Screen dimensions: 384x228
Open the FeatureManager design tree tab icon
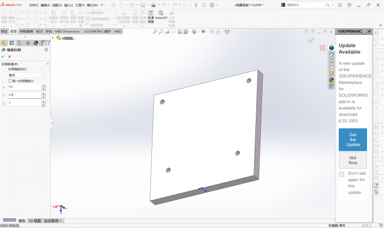pos(4,43)
